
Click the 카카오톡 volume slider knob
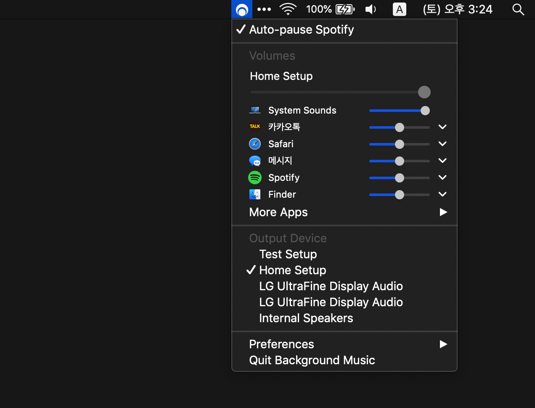point(400,127)
